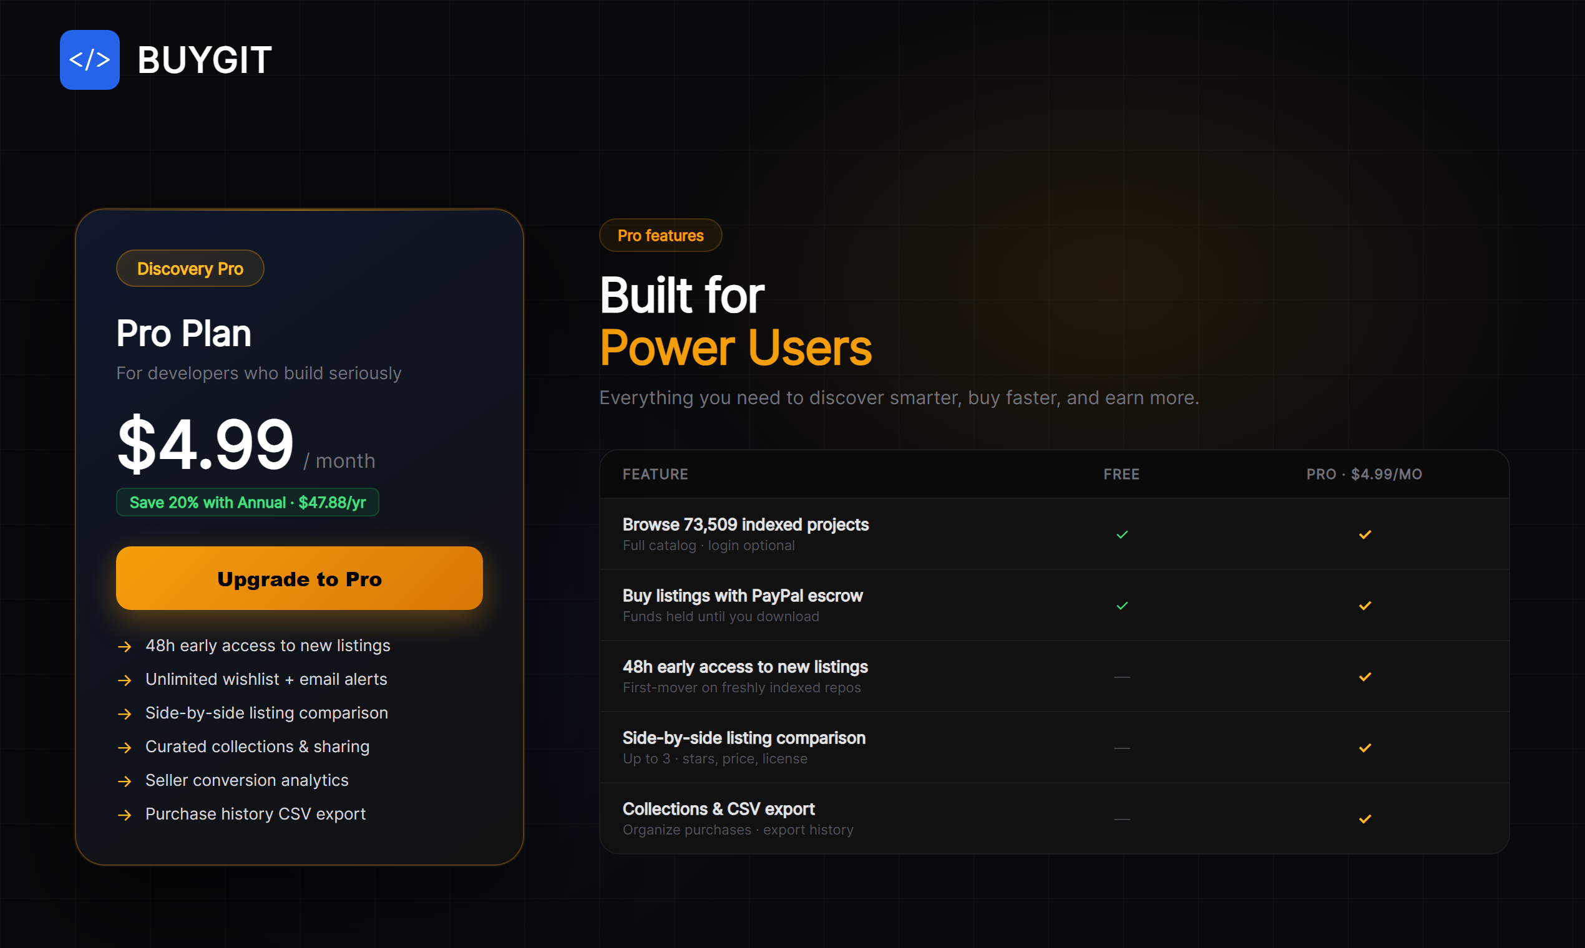Click arrow icon beside Purchase history CSV
This screenshot has width=1585, height=948.
pyautogui.click(x=125, y=815)
